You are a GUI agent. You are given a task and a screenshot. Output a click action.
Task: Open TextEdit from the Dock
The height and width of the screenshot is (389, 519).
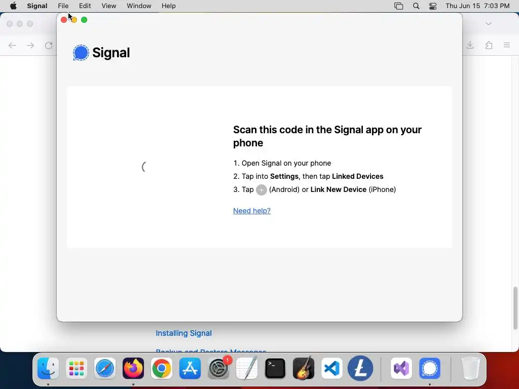(x=247, y=368)
